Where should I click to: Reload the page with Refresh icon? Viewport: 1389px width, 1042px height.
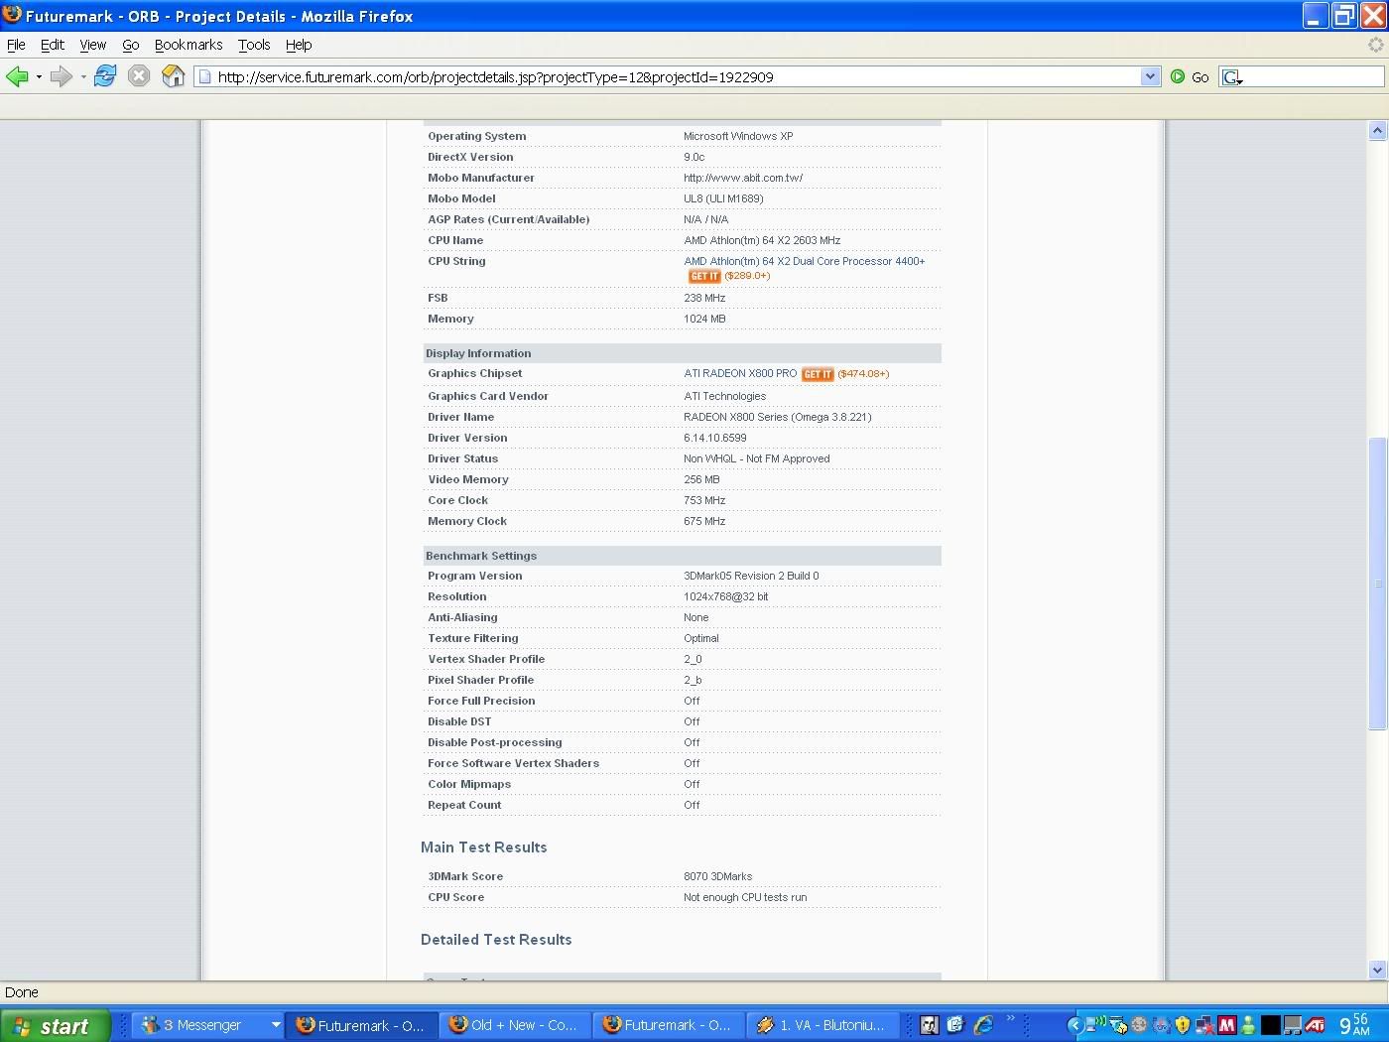pos(105,76)
